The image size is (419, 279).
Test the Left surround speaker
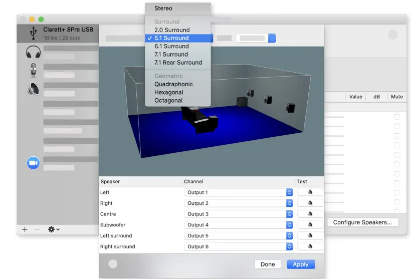click(310, 235)
